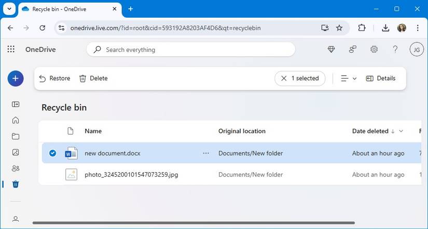Reload the page

click(x=43, y=28)
